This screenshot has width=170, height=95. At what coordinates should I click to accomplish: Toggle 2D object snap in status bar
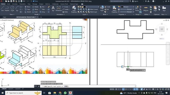point(137,89)
